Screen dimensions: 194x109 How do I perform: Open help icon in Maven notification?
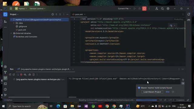click(x=173, y=92)
